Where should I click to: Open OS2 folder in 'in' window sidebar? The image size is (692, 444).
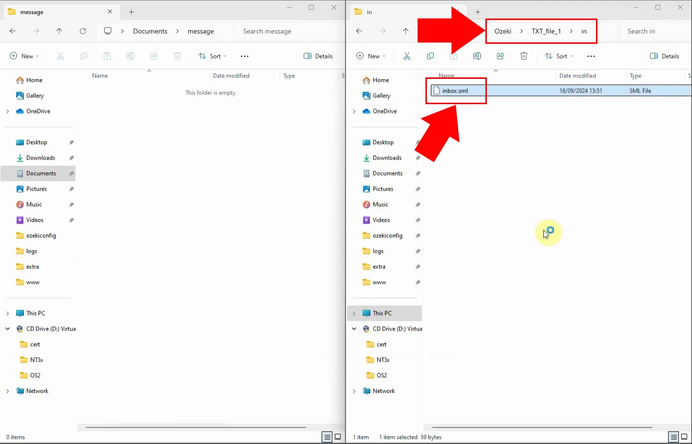[x=382, y=376]
